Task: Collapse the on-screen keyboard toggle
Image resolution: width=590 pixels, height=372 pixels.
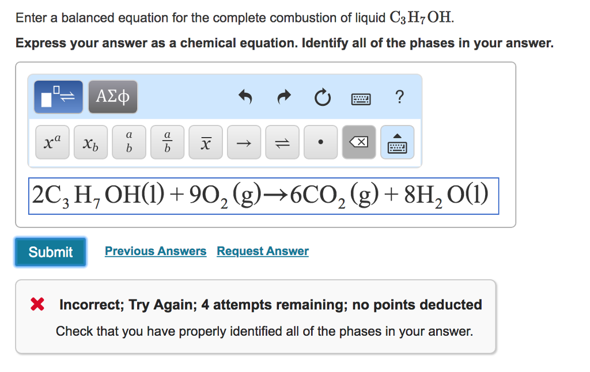Action: point(397,142)
